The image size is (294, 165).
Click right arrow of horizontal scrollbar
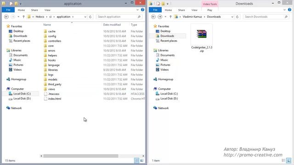coord(143,156)
